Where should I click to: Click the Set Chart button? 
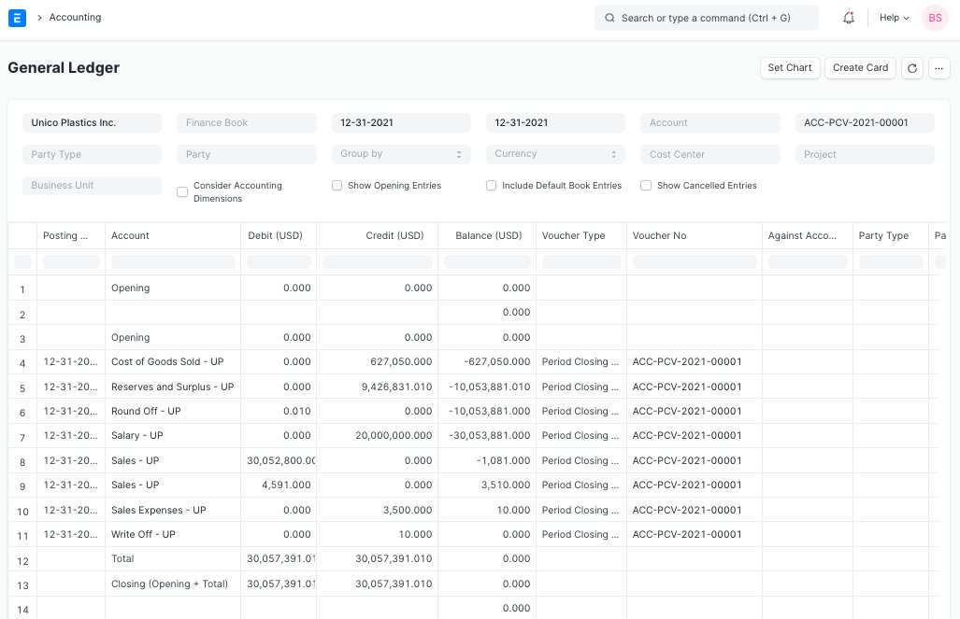coord(789,67)
